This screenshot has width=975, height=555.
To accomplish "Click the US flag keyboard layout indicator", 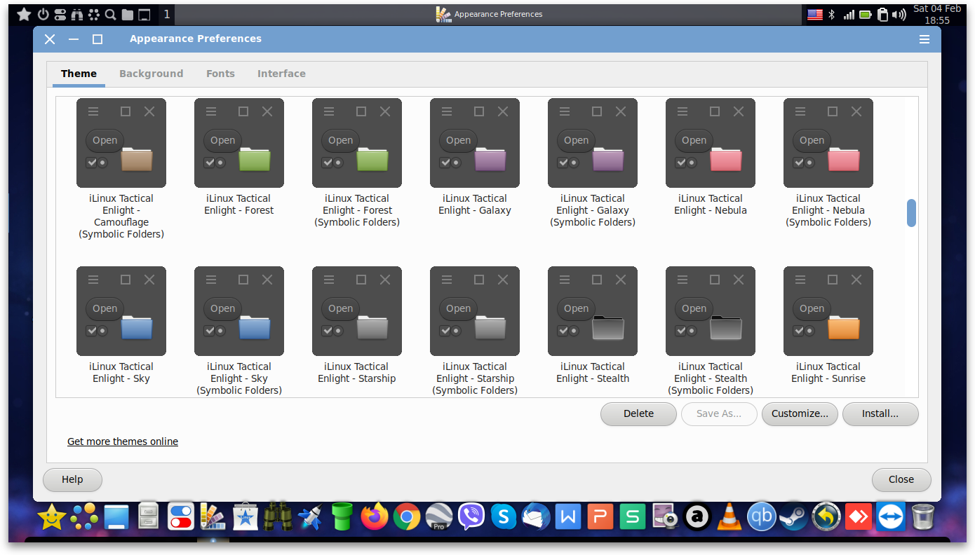I will 815,15.
